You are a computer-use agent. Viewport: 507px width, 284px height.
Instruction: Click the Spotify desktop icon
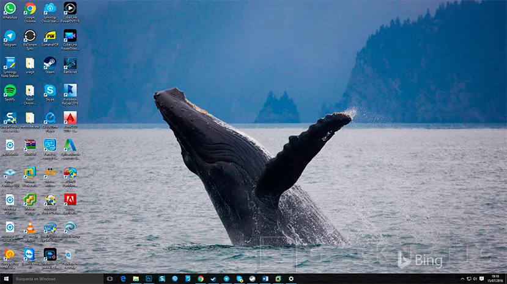point(10,90)
